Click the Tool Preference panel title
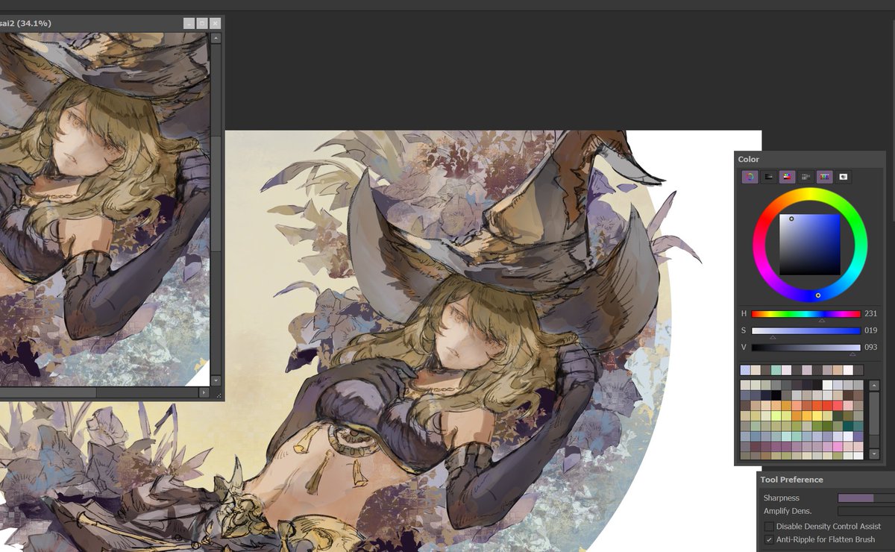This screenshot has height=552, width=895. (791, 480)
